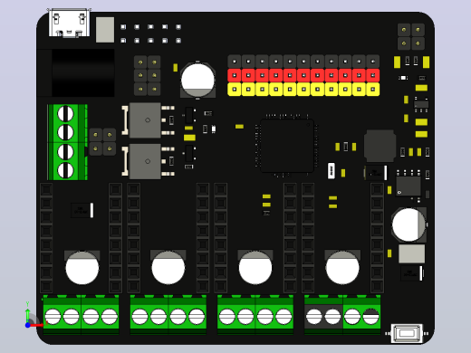
Task: Click the black pin header row above red
Action: (x=303, y=62)
